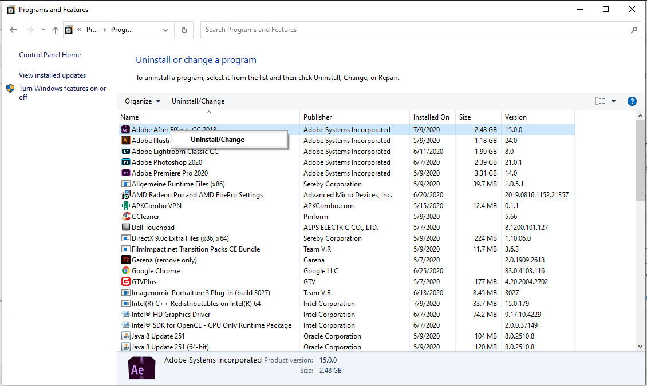
Task: Go up one folder level arrow
Action: (55, 30)
